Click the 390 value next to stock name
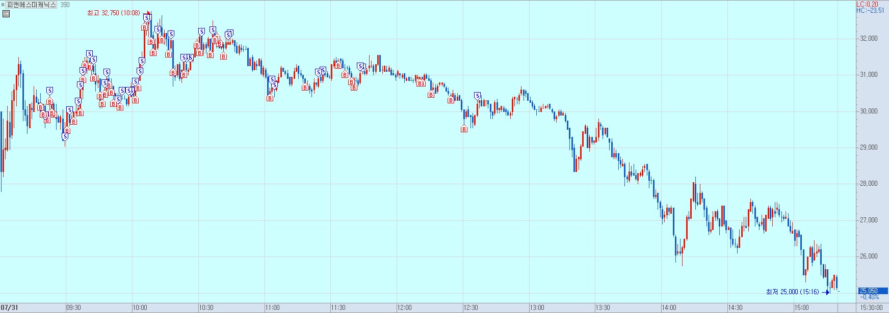 click(65, 5)
